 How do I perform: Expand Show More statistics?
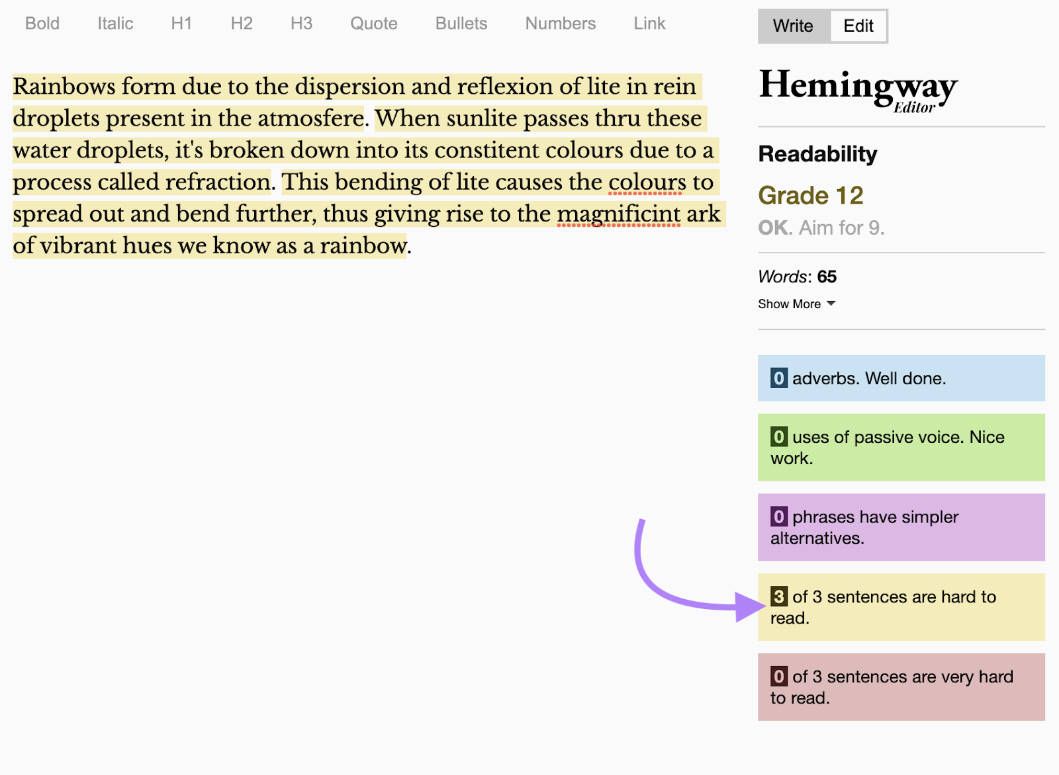[797, 304]
